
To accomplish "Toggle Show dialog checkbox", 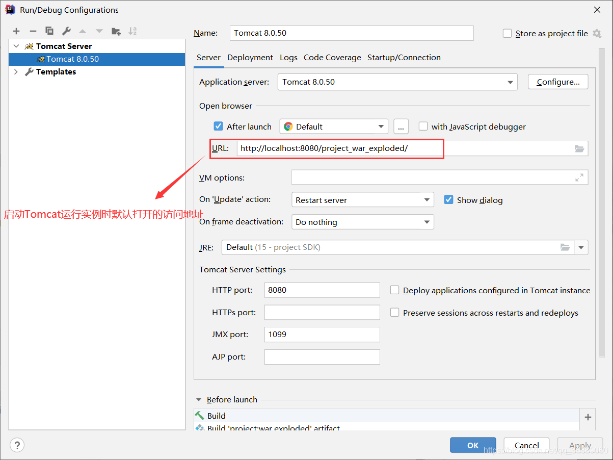I will coord(448,199).
